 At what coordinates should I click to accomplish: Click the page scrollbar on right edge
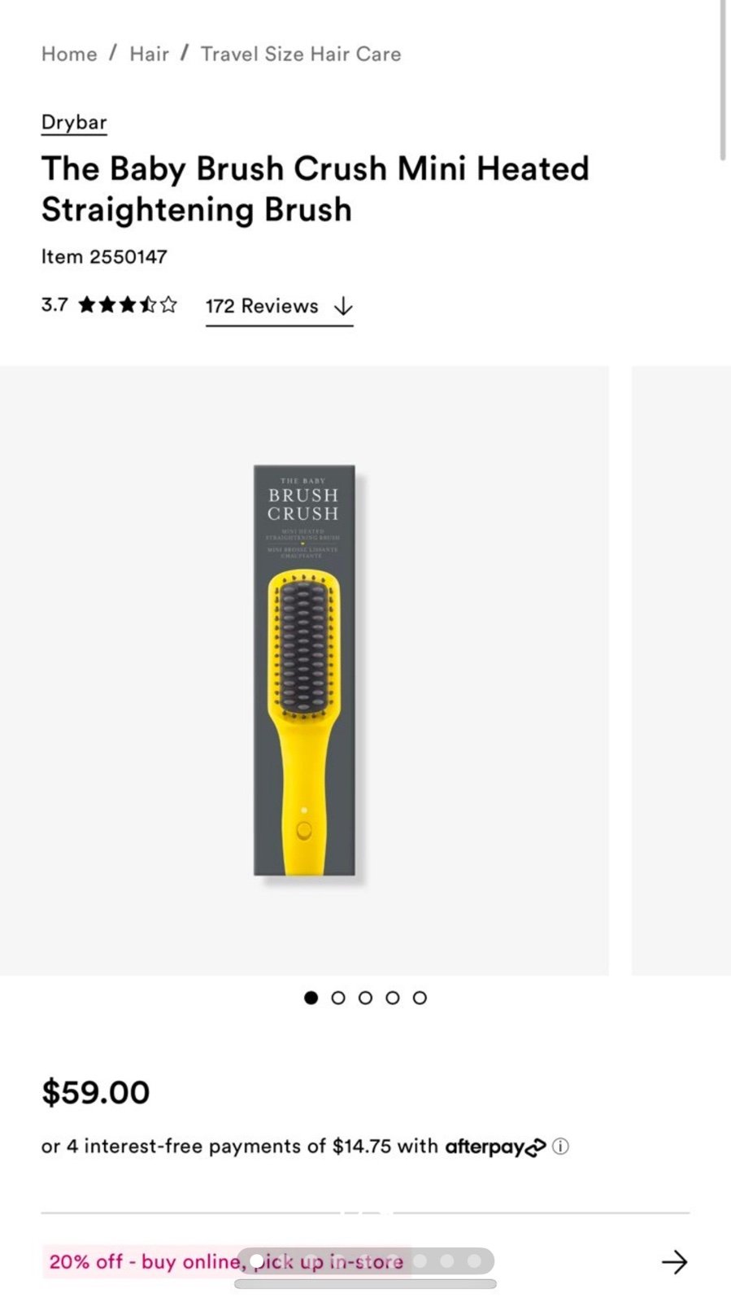722,80
